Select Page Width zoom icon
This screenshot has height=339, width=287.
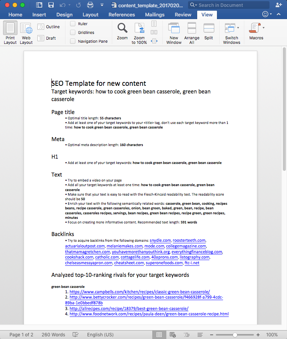[x=154, y=41]
